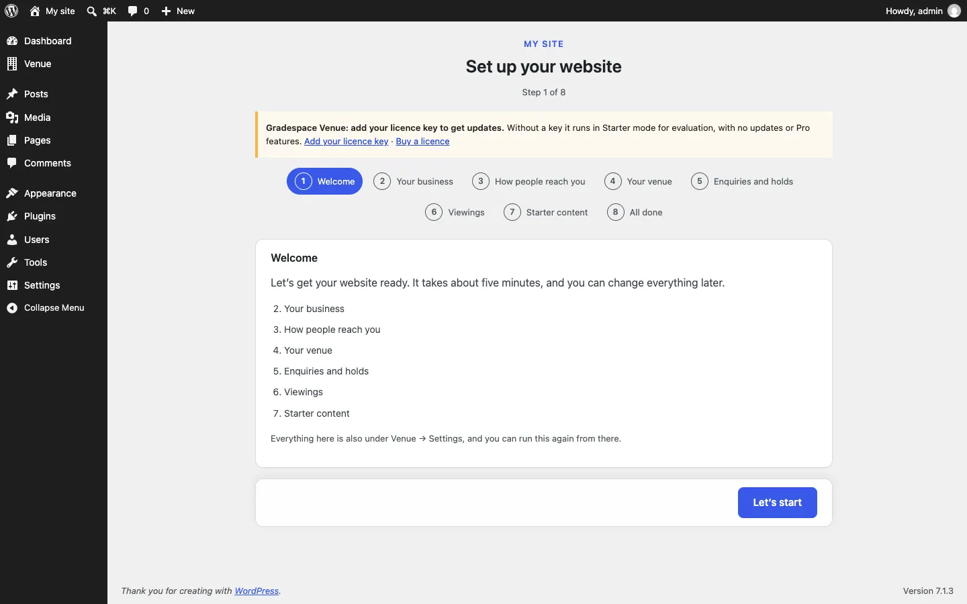Open the Howdy, admin account menu

tap(923, 11)
